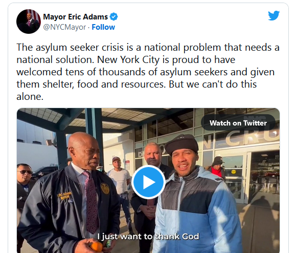Click the tweet text about asylum seekers
Image resolution: width=296 pixels, height=253 pixels.
point(148,72)
